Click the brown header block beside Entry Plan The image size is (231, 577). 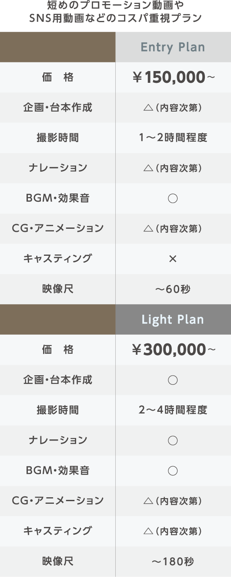[58, 47]
